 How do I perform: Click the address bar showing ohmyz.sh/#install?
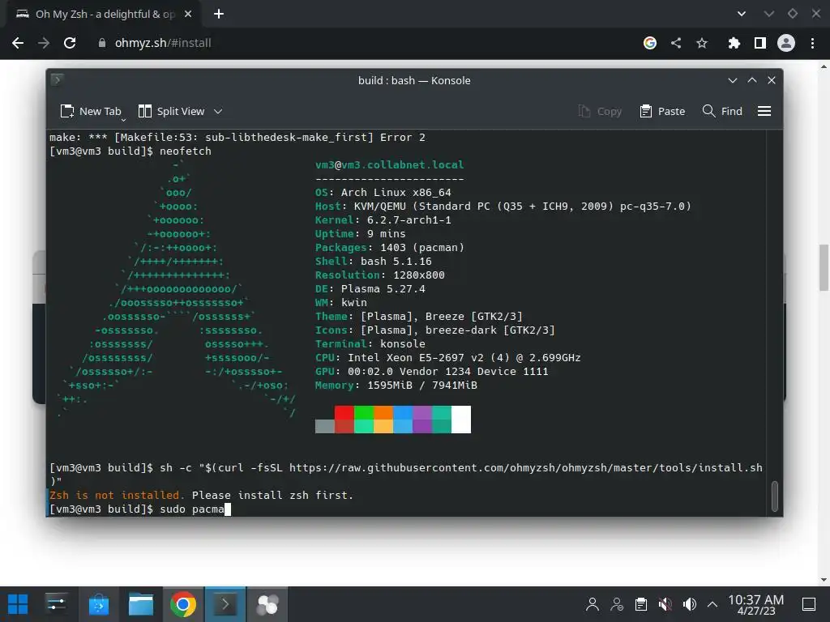click(x=162, y=43)
